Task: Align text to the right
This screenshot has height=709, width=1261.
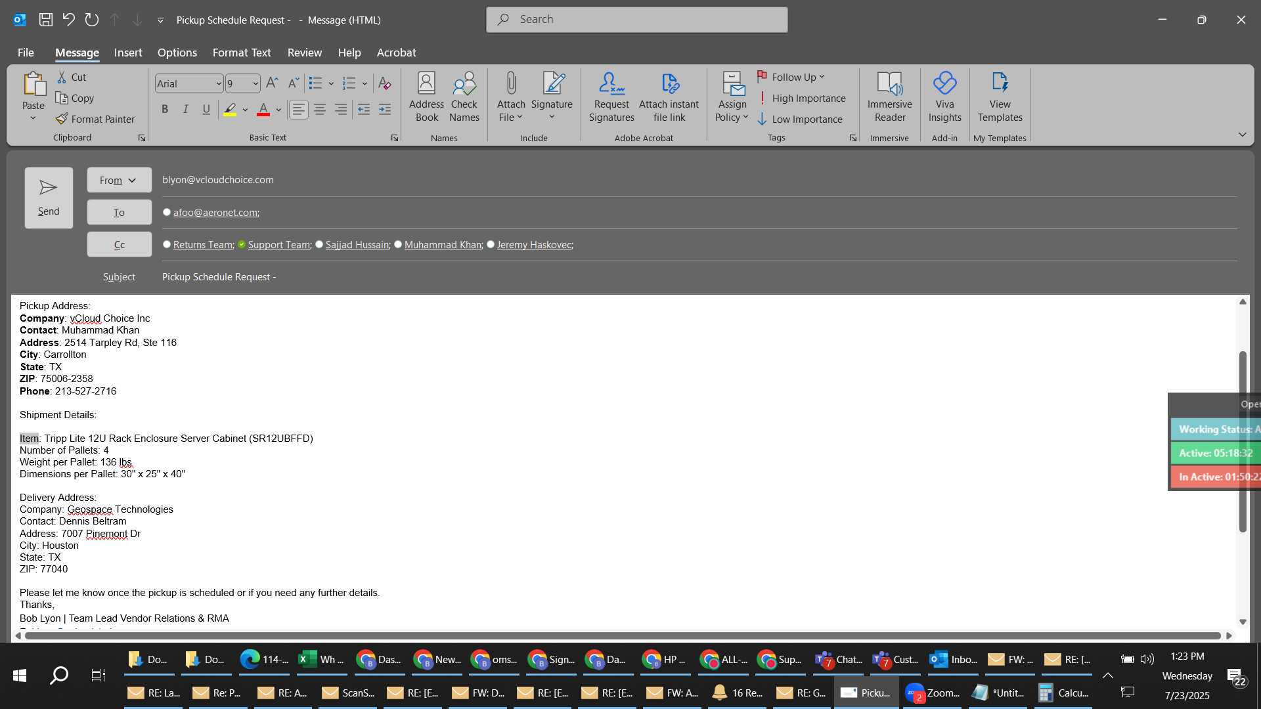Action: click(341, 110)
